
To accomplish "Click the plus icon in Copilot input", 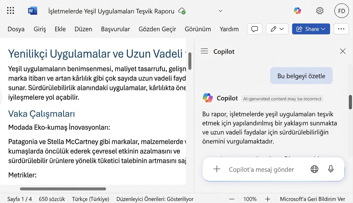I will [216, 169].
